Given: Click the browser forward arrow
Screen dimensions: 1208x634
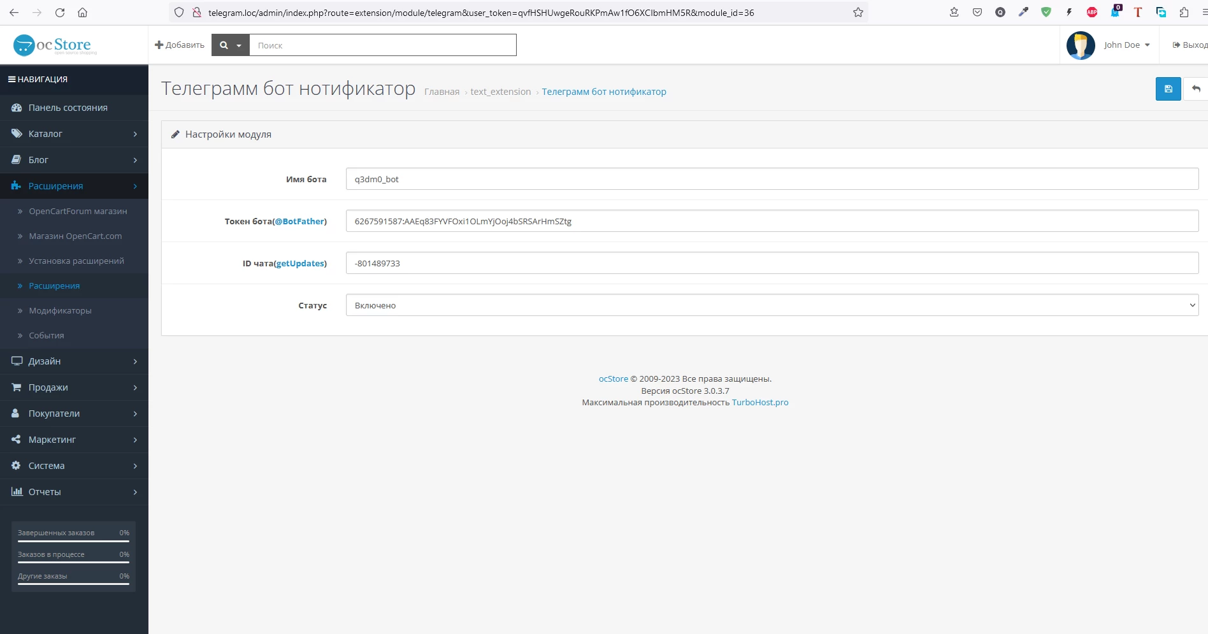Looking at the screenshot, I should 37,12.
